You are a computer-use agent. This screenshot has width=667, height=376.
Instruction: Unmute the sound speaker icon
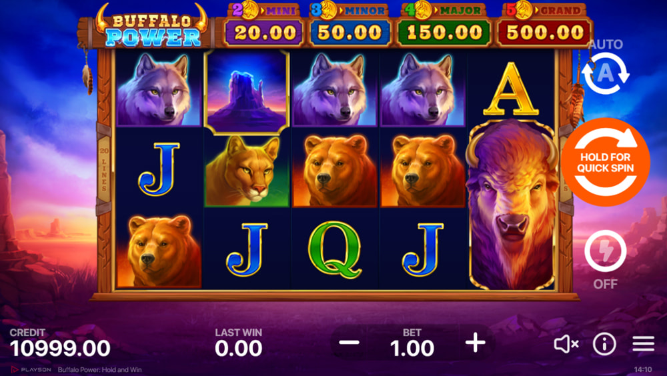pyautogui.click(x=566, y=343)
